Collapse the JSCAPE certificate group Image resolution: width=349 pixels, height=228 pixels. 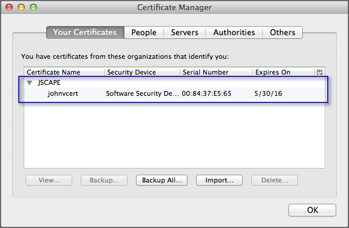pos(29,82)
